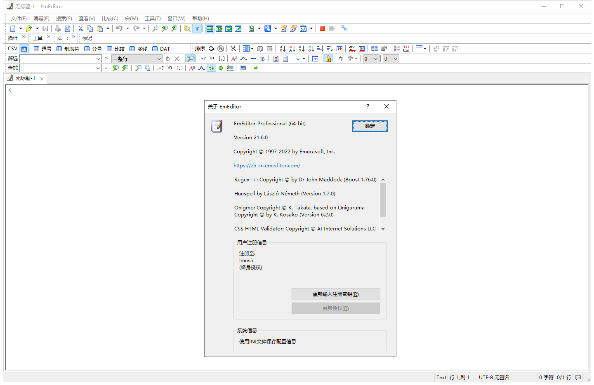The image size is (594, 385).
Task: Click the Undo arrow icon
Action: tap(119, 28)
